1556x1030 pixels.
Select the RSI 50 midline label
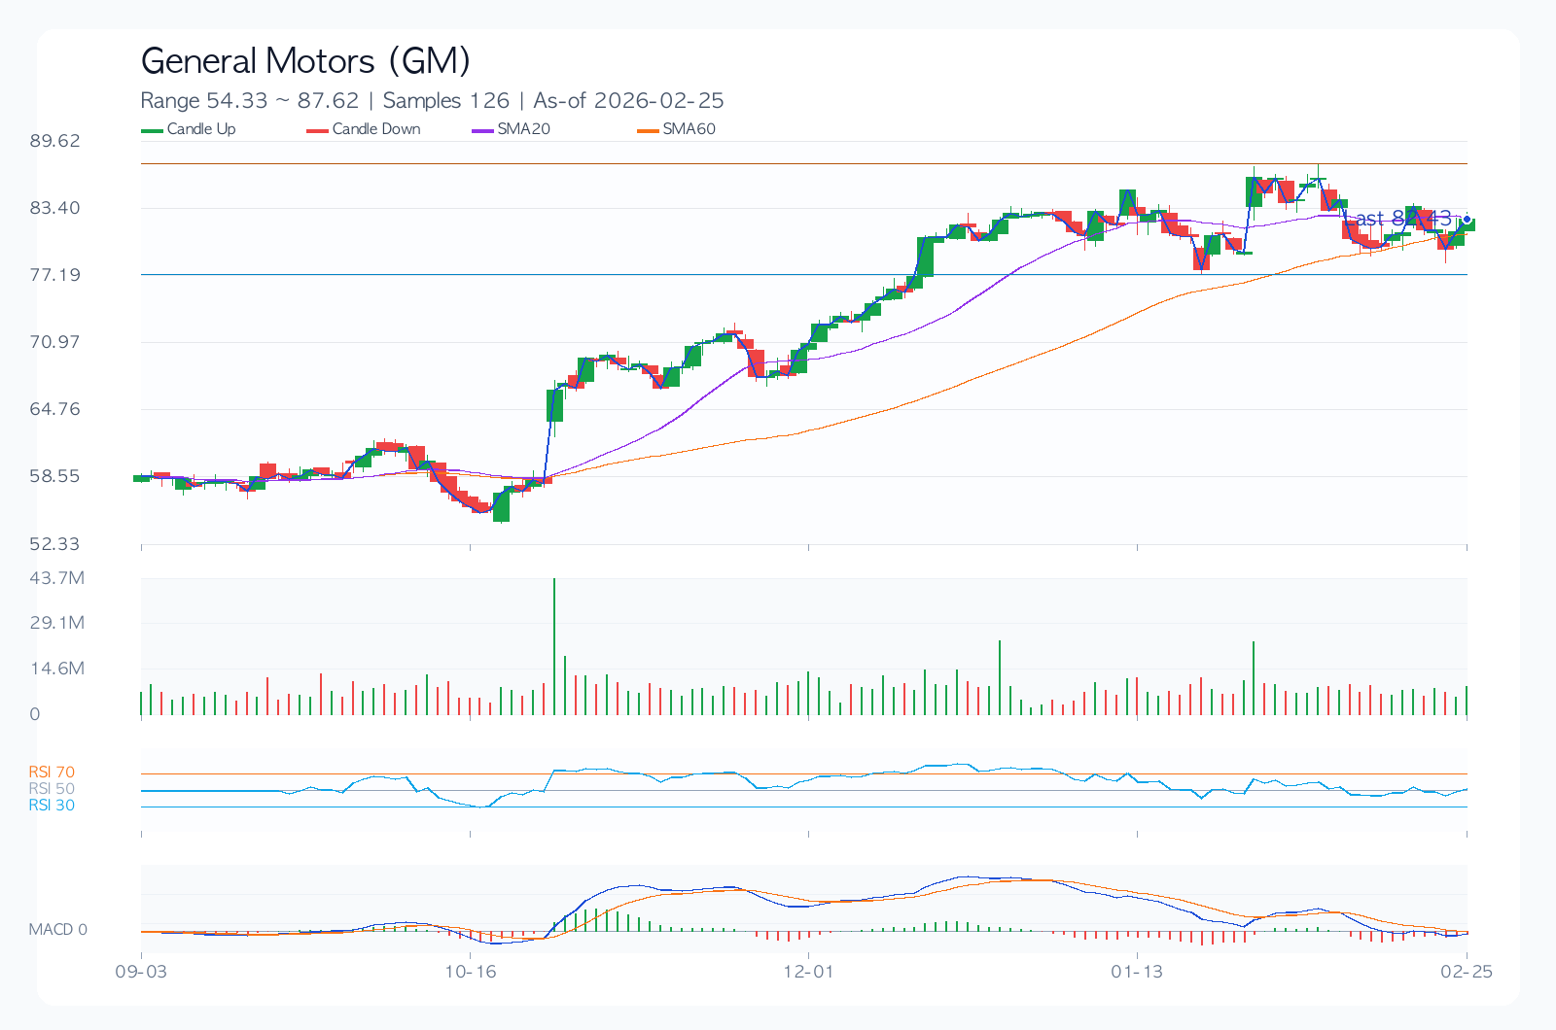pyautogui.click(x=52, y=789)
